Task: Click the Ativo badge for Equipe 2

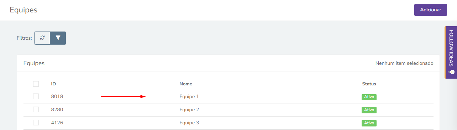Action: (369, 110)
